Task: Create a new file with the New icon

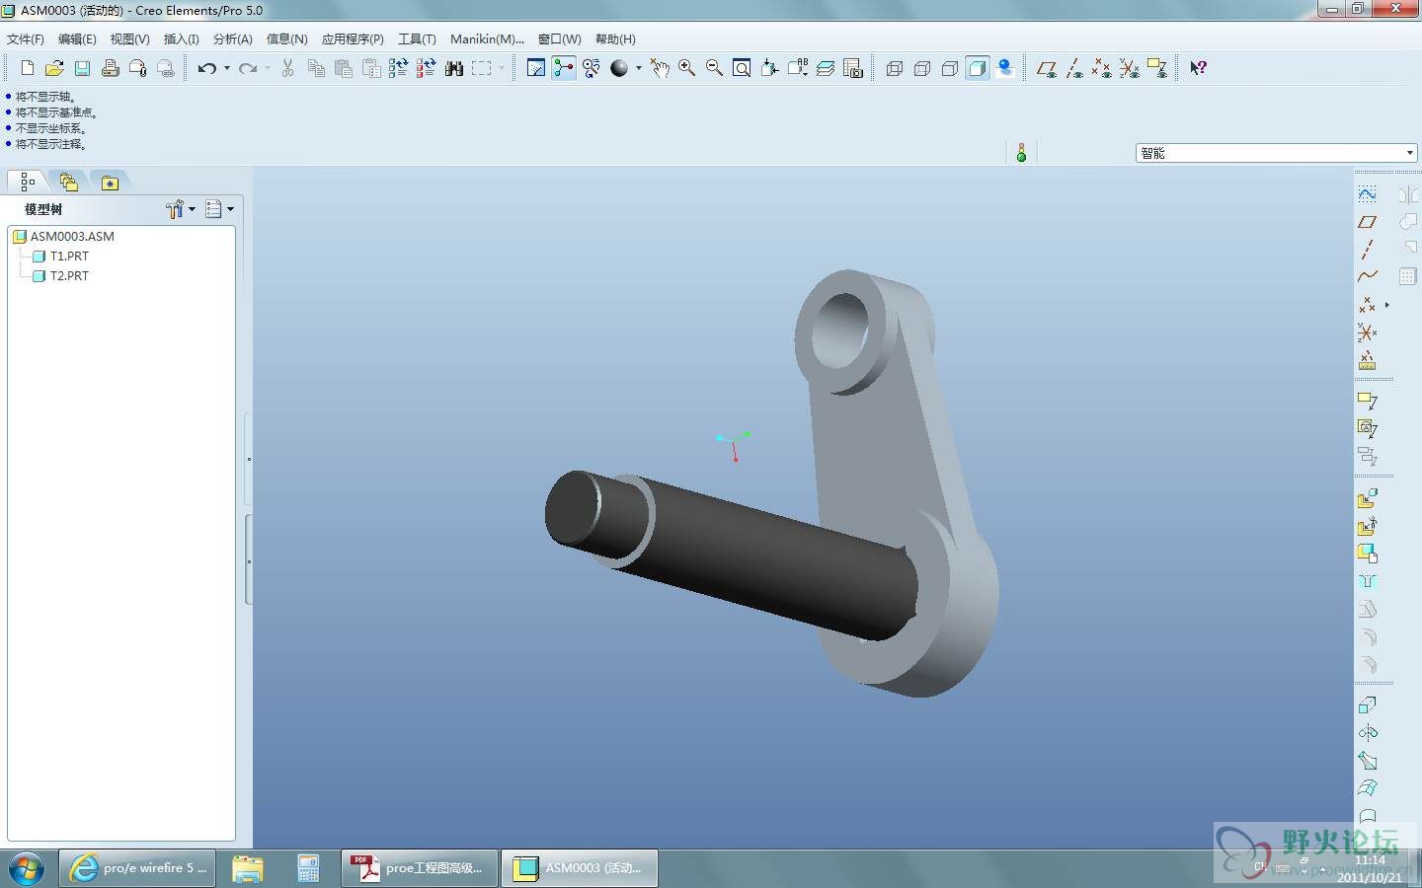Action: (x=28, y=68)
